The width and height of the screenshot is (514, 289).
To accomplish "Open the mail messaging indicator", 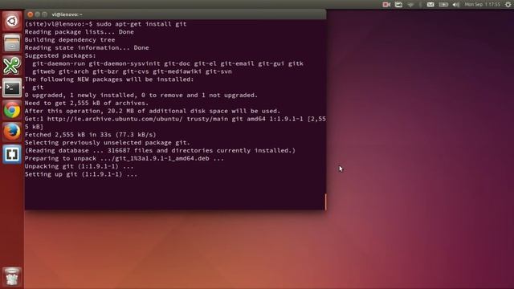I will tap(430, 5).
